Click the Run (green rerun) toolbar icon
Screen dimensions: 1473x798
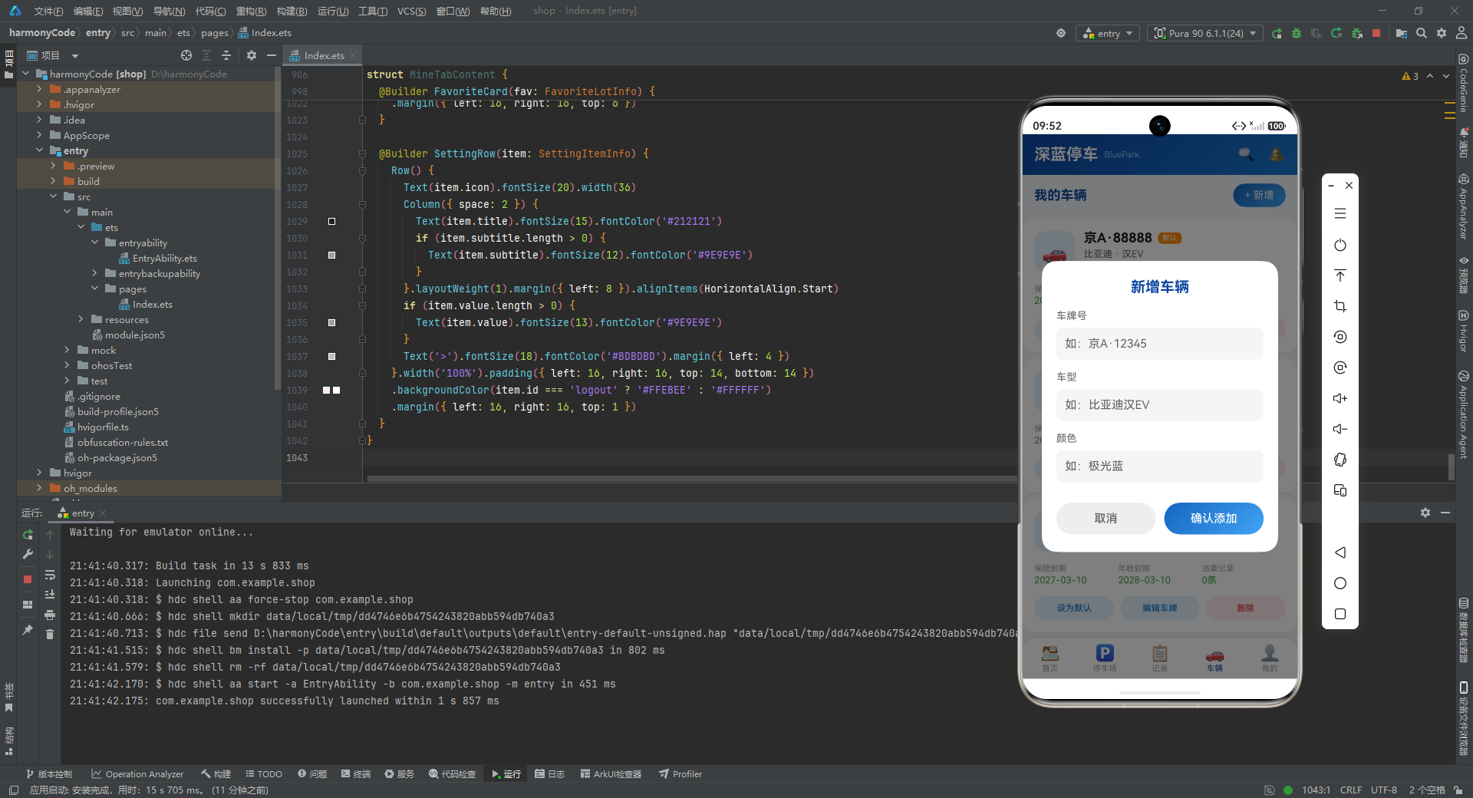coord(1277,33)
